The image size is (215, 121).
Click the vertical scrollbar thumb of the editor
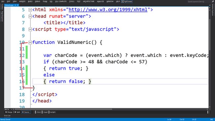pyautogui.click(x=210, y=34)
